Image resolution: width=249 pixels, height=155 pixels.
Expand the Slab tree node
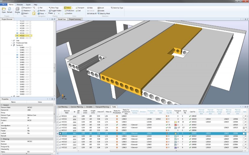tap(12, 41)
